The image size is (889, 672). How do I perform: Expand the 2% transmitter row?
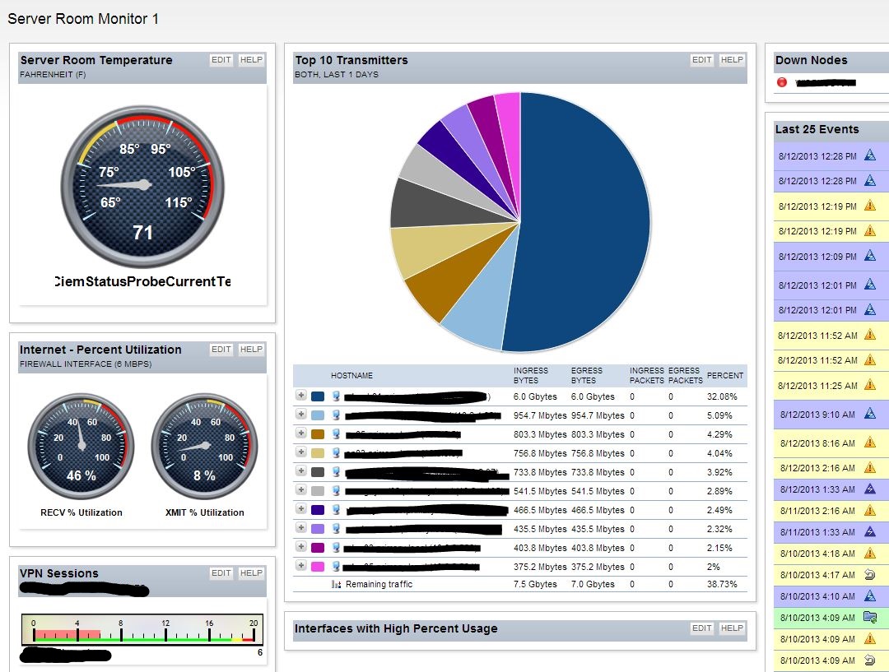click(301, 565)
